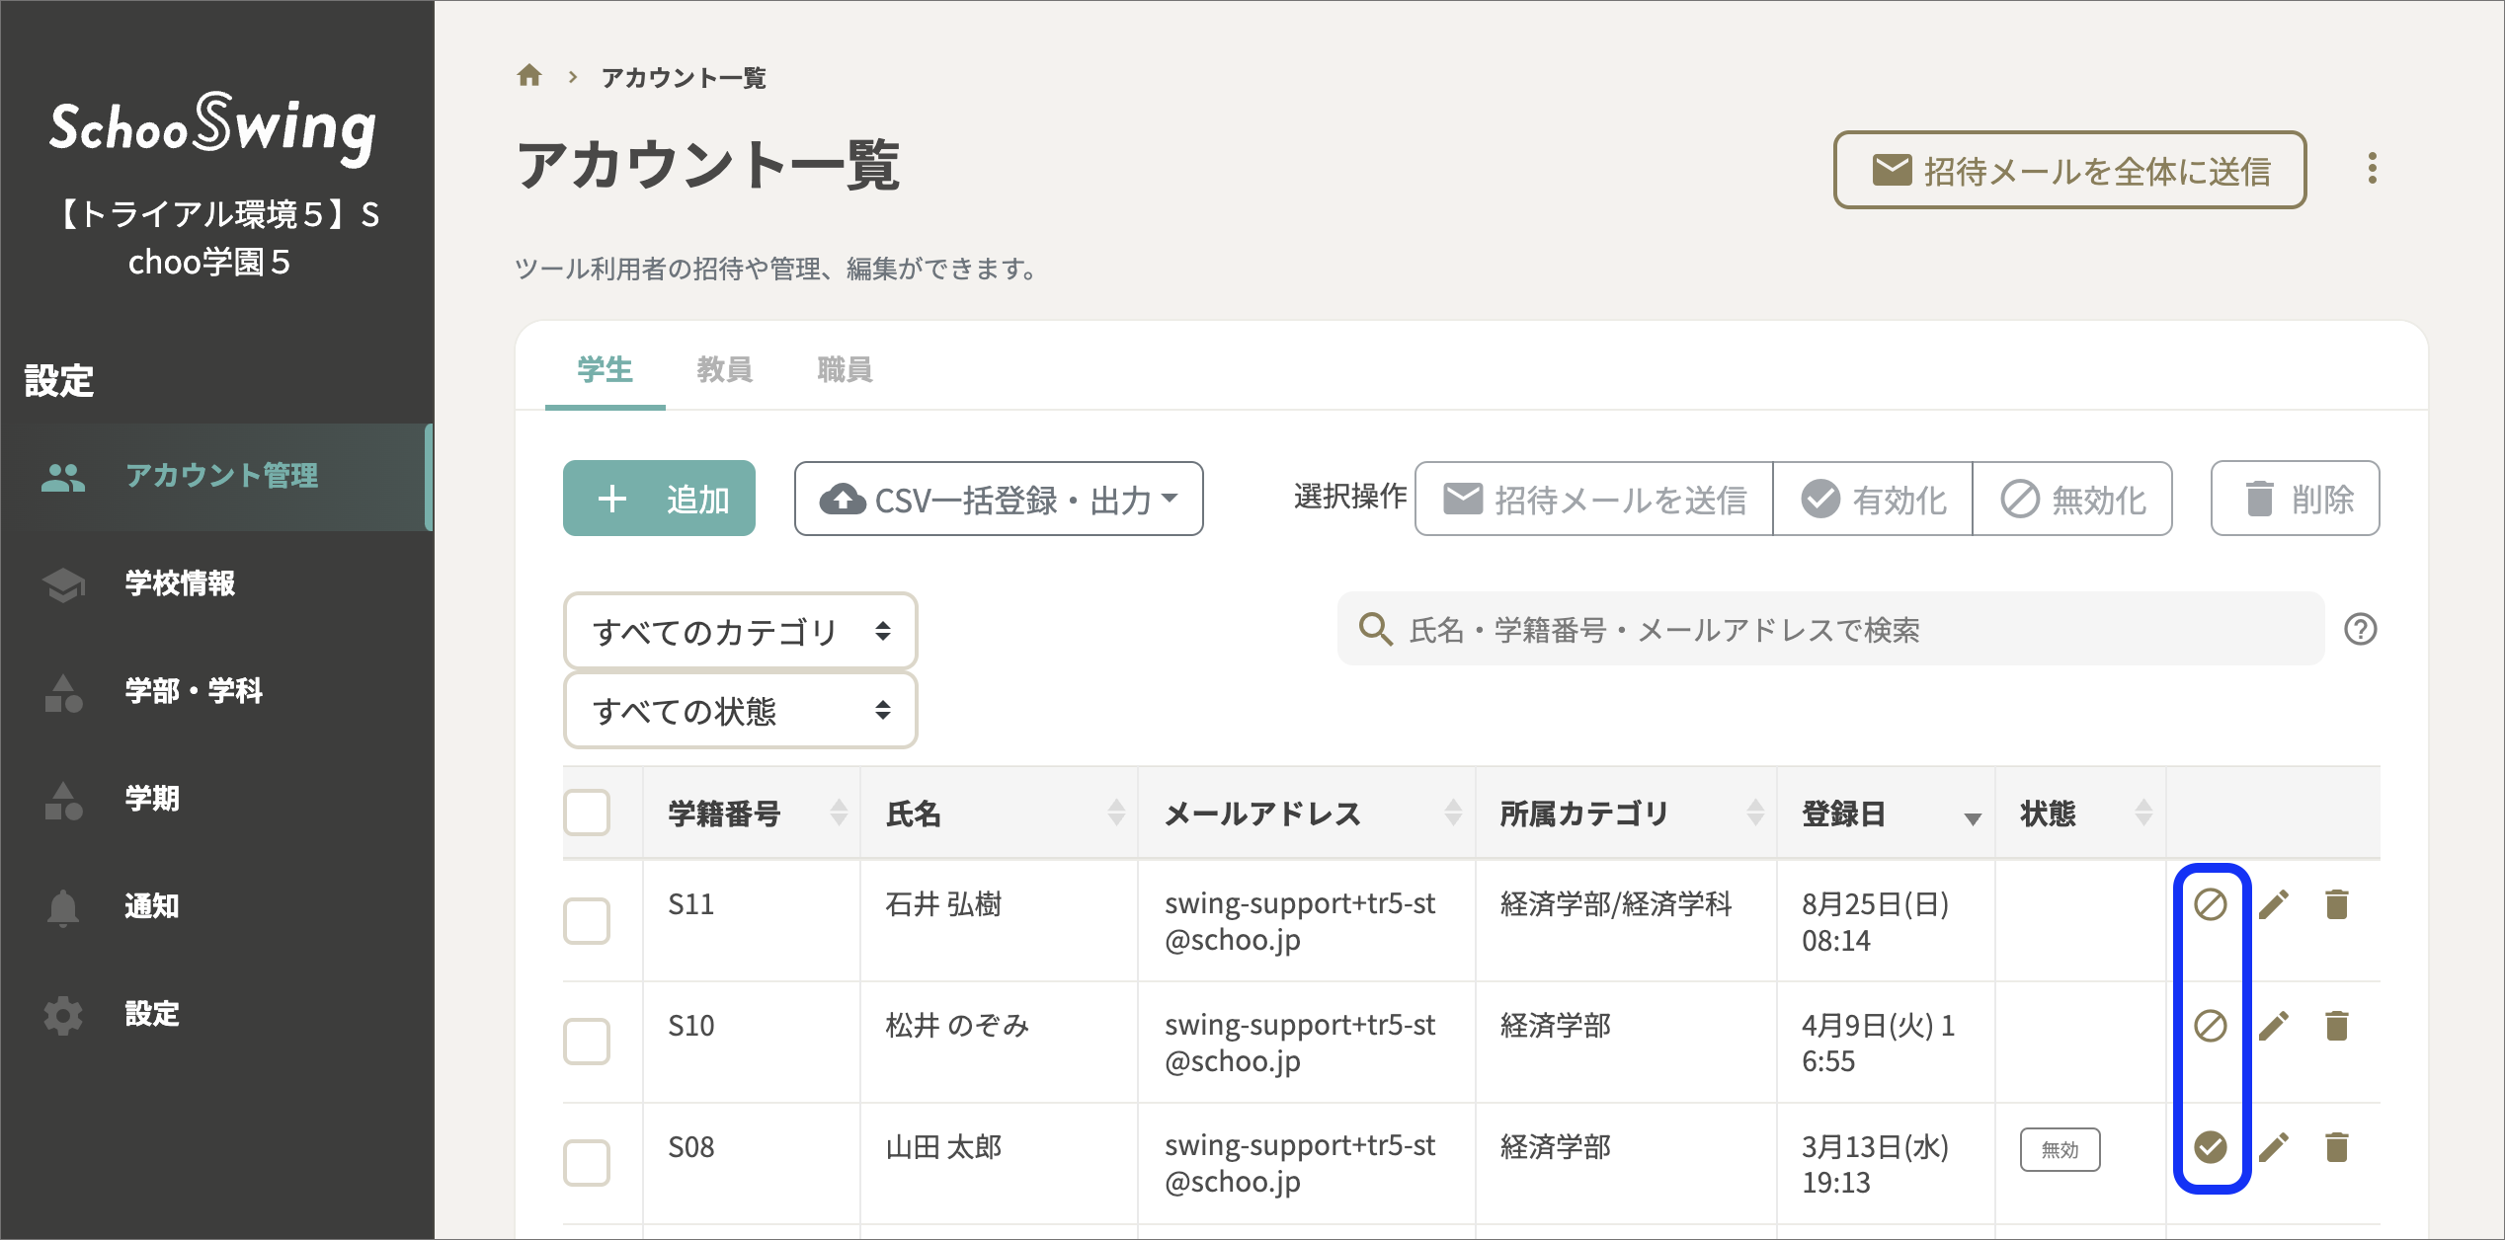
Task: Click the 追加 button
Action: (x=659, y=500)
